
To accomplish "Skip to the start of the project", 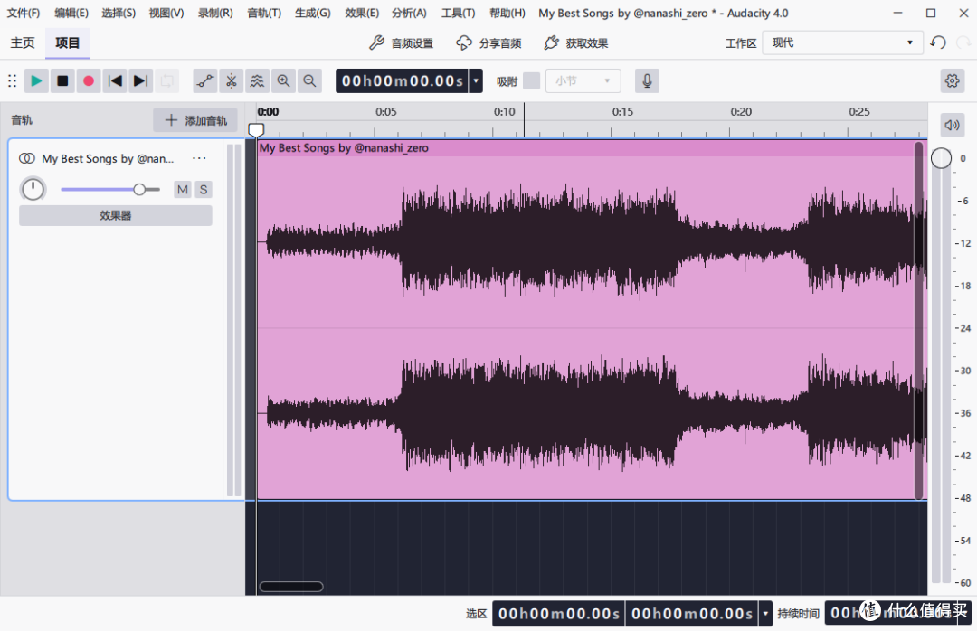I will pos(115,81).
